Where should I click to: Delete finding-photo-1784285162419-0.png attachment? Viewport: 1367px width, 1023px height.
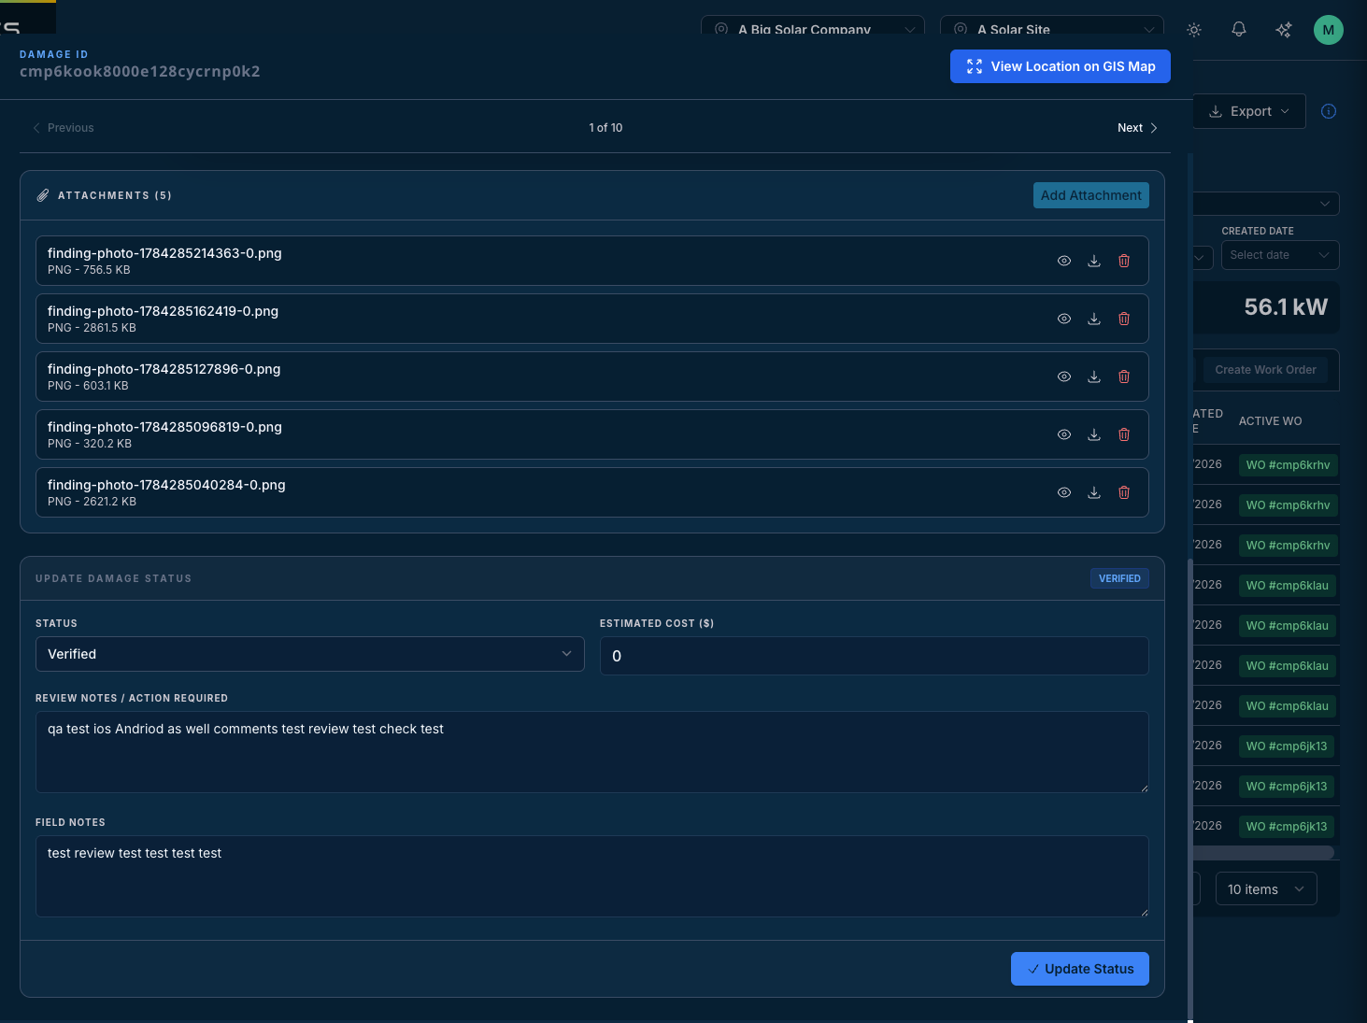(1124, 319)
